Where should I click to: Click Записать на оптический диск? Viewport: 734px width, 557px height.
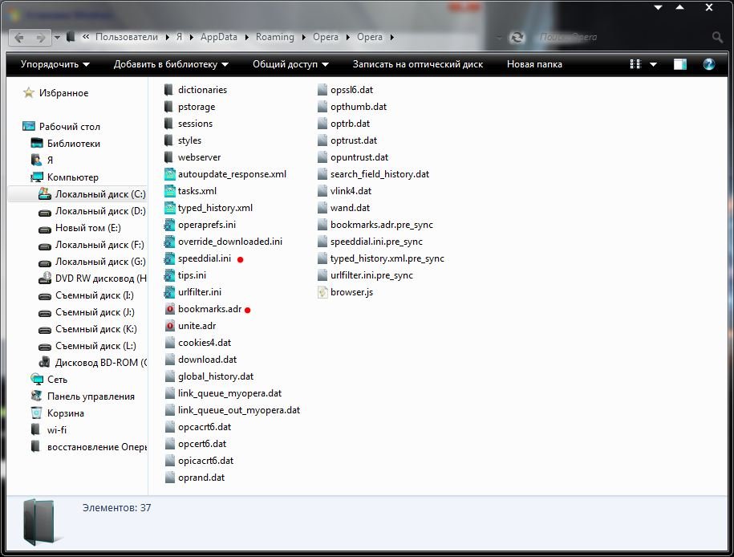tap(417, 64)
